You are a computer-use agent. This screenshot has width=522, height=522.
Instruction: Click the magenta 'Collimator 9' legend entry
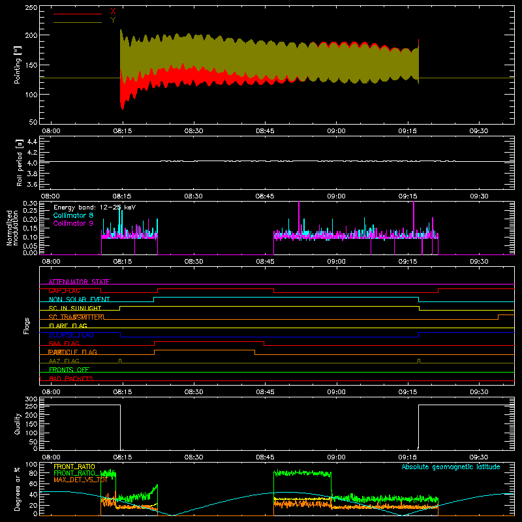tap(73, 223)
